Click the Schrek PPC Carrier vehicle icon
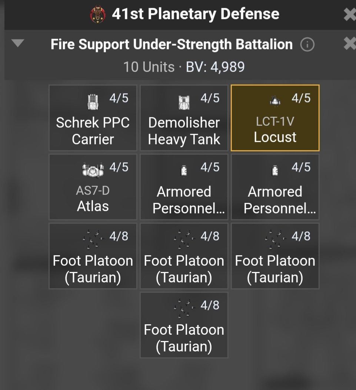This screenshot has width=356, height=390. [x=93, y=102]
